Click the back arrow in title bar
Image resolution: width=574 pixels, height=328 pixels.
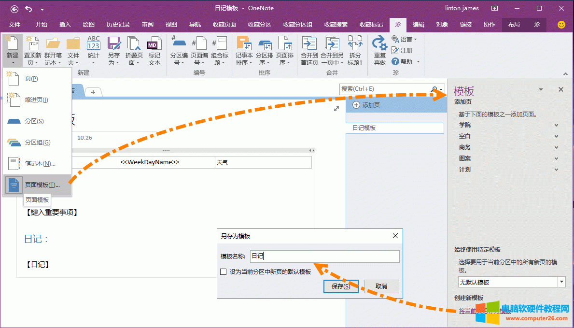tap(14, 8)
